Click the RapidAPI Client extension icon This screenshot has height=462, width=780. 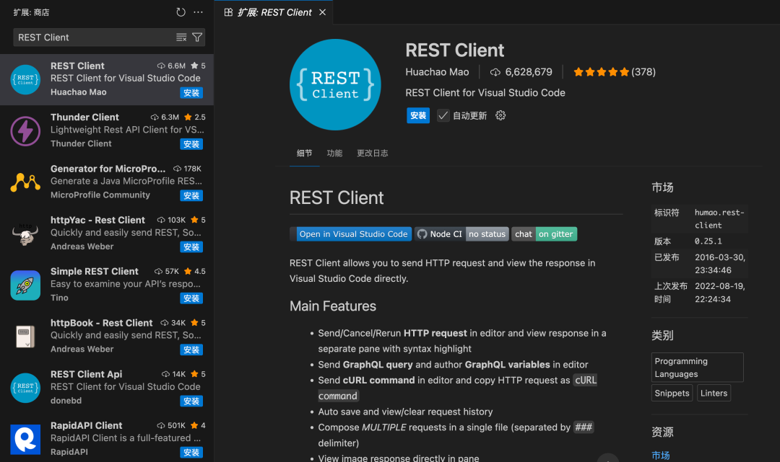coord(25,439)
